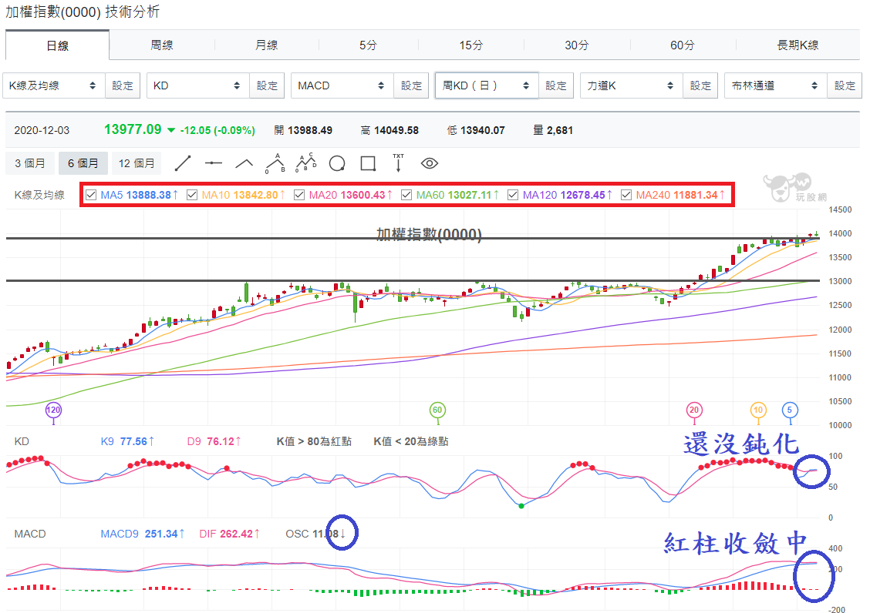The height and width of the screenshot is (613, 870).
Task: Click the MACD9 251.34 value
Action: coord(143,534)
